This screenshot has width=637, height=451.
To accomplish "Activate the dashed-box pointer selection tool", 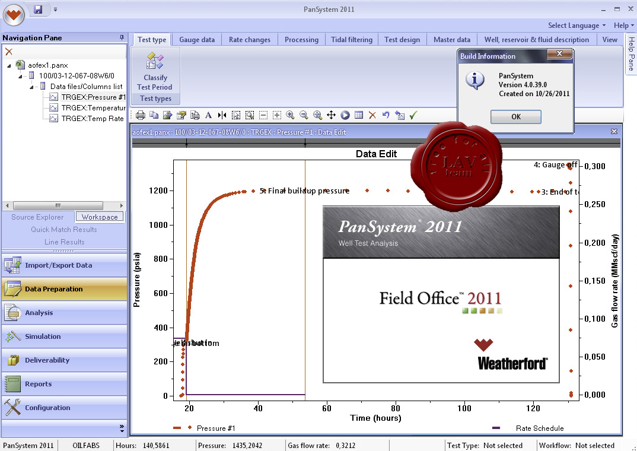I will click(235, 115).
